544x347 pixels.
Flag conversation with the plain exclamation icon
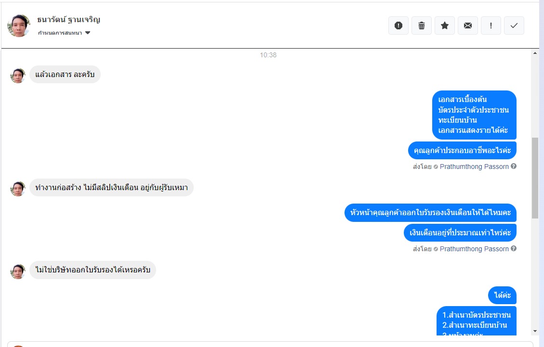[491, 26]
